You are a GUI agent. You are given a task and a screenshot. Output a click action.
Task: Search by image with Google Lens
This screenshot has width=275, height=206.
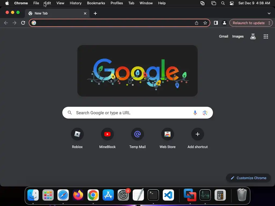click(x=205, y=113)
